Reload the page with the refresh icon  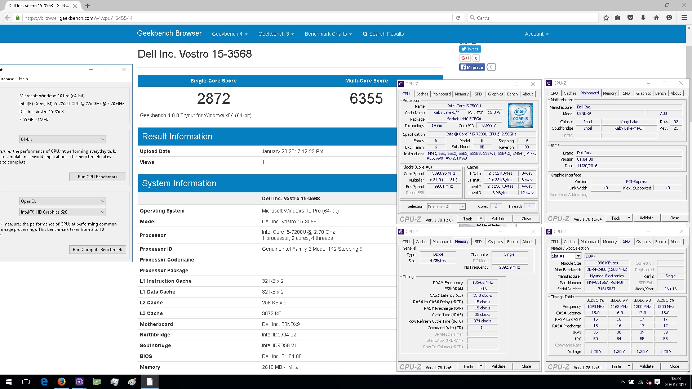(458, 18)
